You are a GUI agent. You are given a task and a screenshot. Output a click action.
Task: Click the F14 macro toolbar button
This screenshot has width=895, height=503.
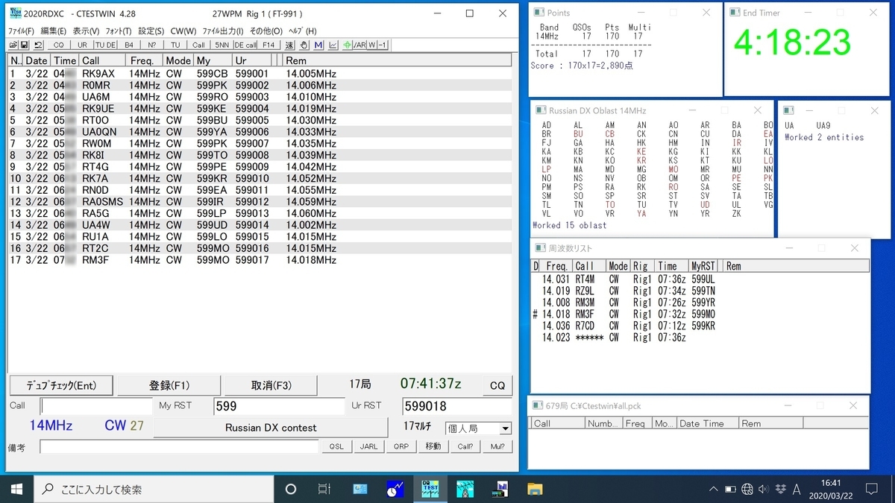pyautogui.click(x=268, y=45)
